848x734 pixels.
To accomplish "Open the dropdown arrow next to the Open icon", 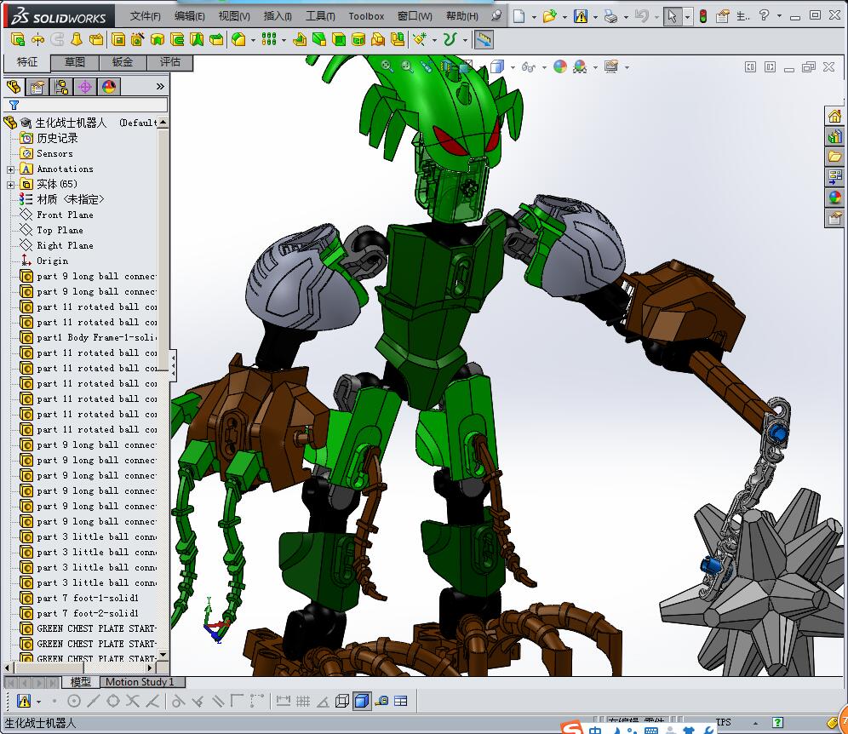I will tap(564, 17).
